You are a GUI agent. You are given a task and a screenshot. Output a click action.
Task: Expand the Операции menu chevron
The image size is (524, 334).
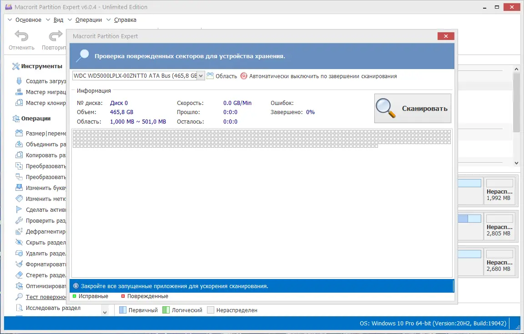(70, 20)
